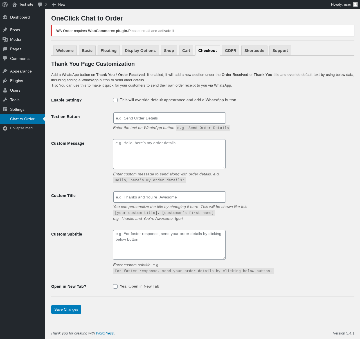Click the Save Changes button

pos(66,309)
